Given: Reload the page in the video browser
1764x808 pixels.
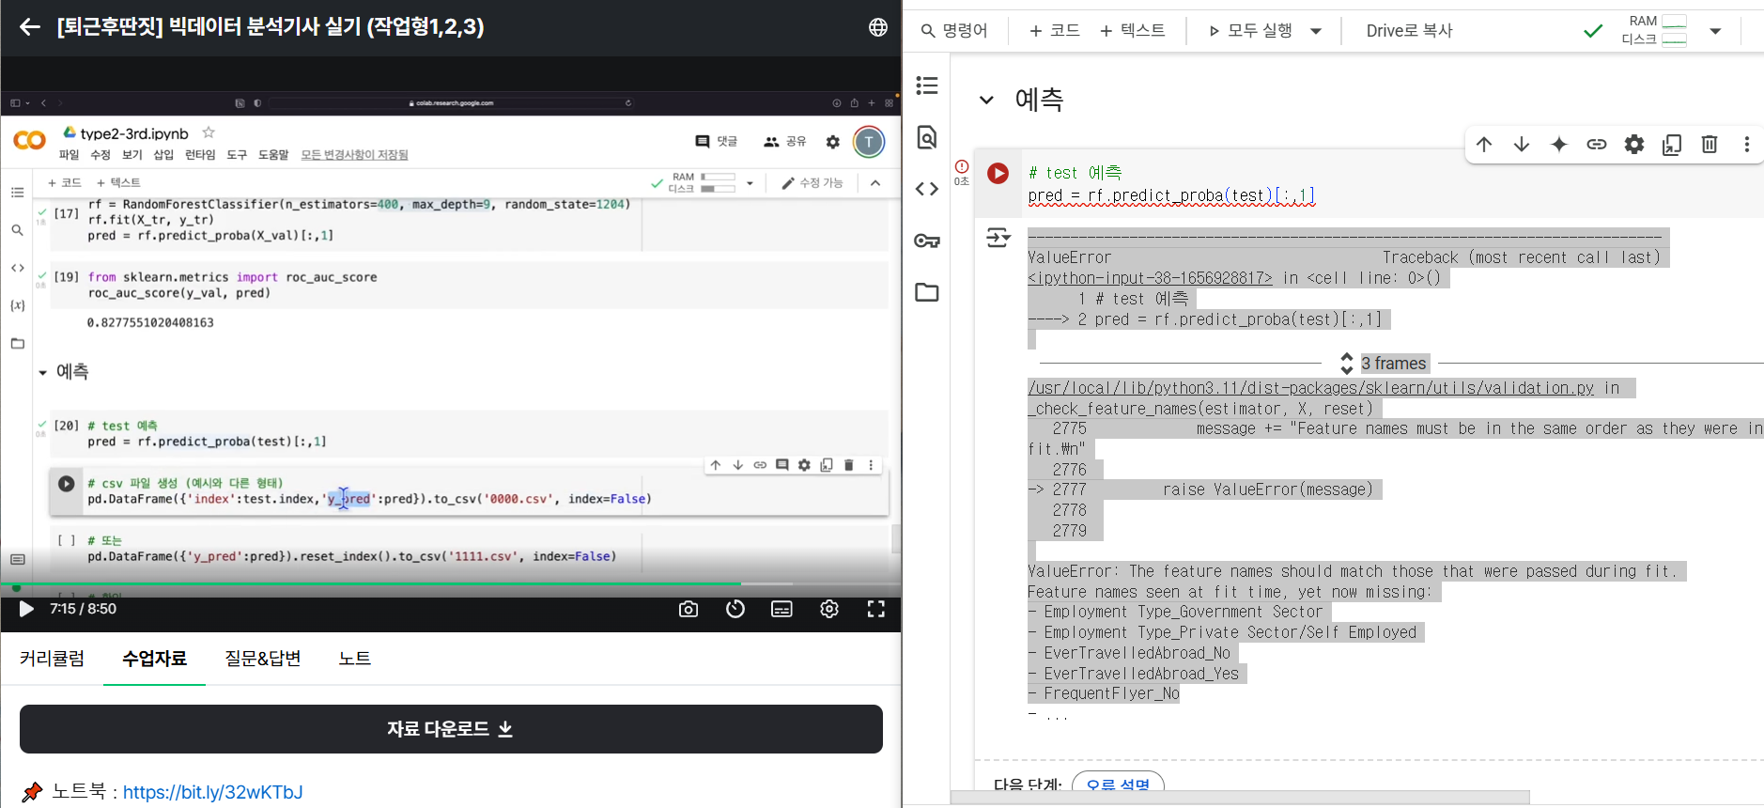Looking at the screenshot, I should pos(628,103).
